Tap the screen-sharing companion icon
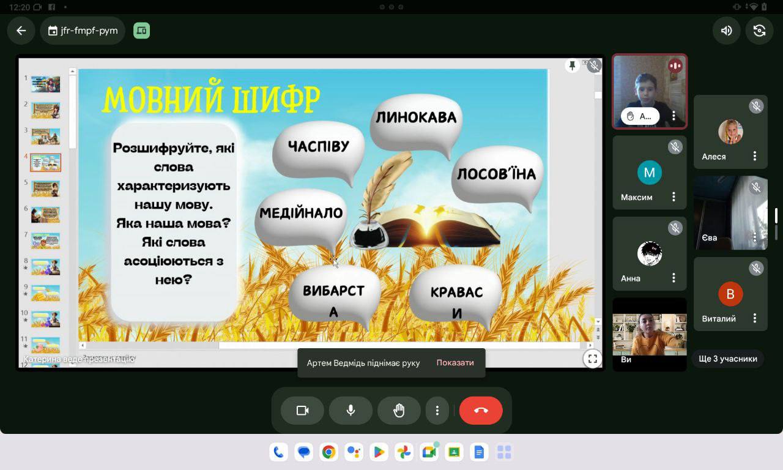Image resolution: width=783 pixels, height=470 pixels. [141, 31]
